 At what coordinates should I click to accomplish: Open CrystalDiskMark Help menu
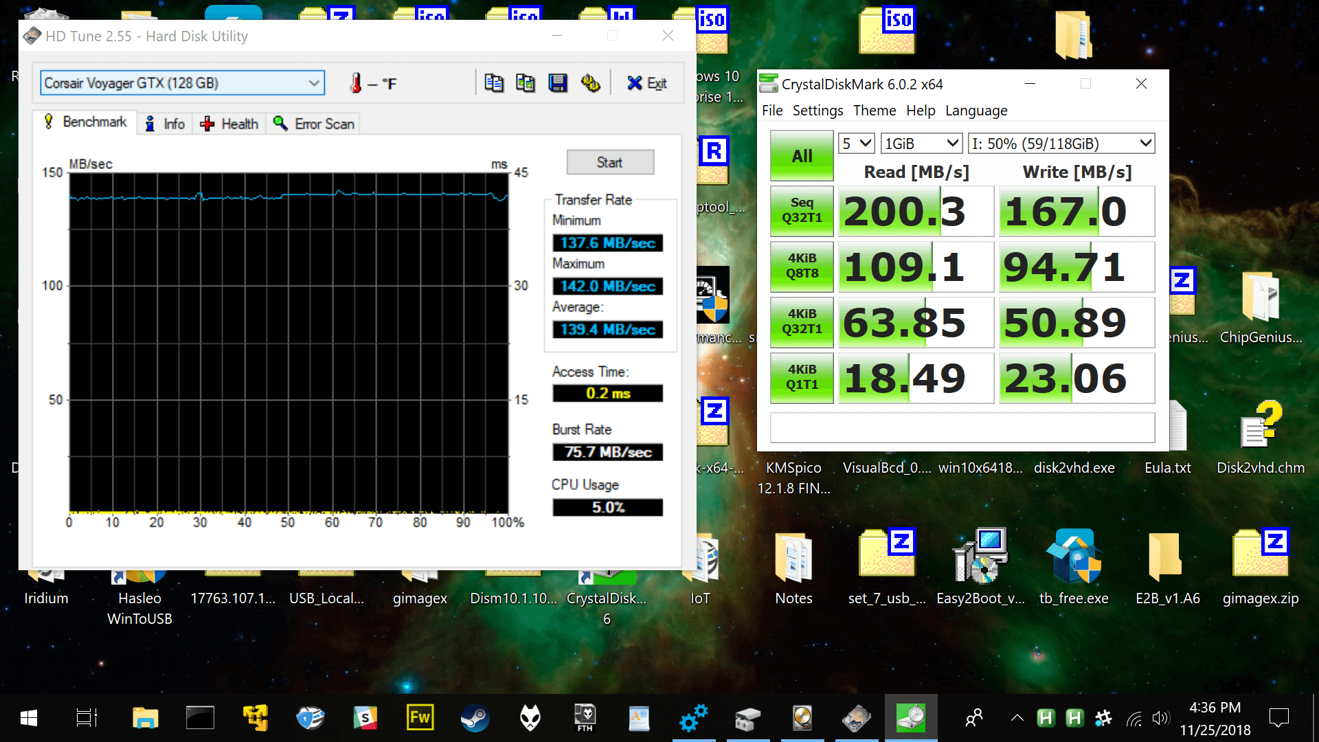click(921, 111)
